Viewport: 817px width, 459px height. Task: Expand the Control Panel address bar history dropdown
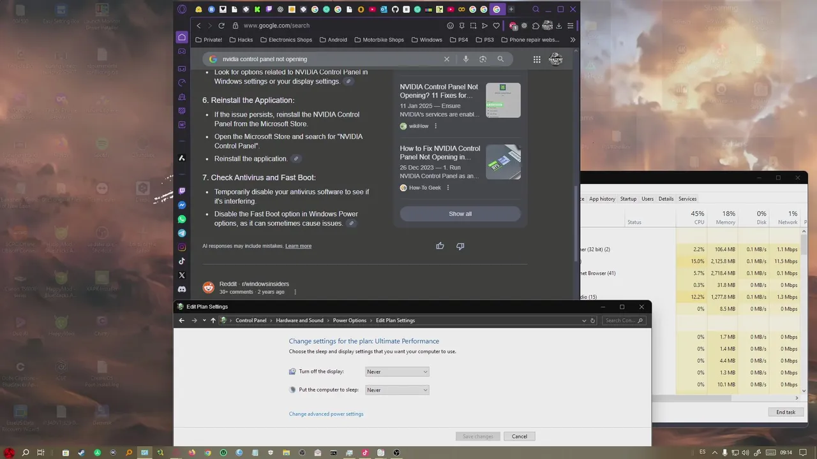584,321
